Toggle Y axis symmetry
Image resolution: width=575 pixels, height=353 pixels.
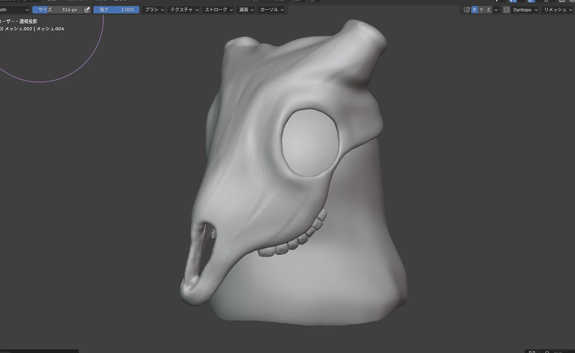(482, 10)
